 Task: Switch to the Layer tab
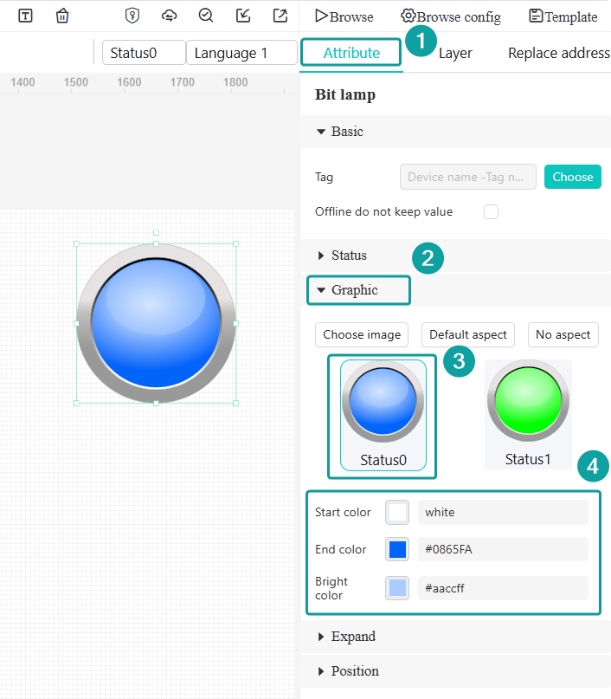[x=455, y=53]
